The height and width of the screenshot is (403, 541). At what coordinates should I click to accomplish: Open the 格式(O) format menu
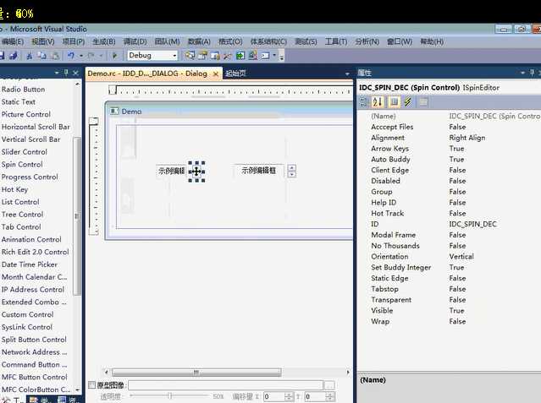pos(230,41)
